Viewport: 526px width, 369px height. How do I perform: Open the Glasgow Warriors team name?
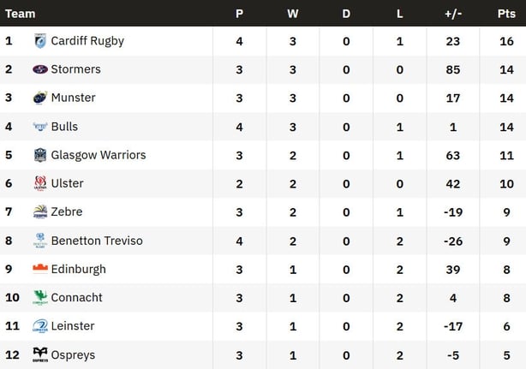click(x=99, y=155)
